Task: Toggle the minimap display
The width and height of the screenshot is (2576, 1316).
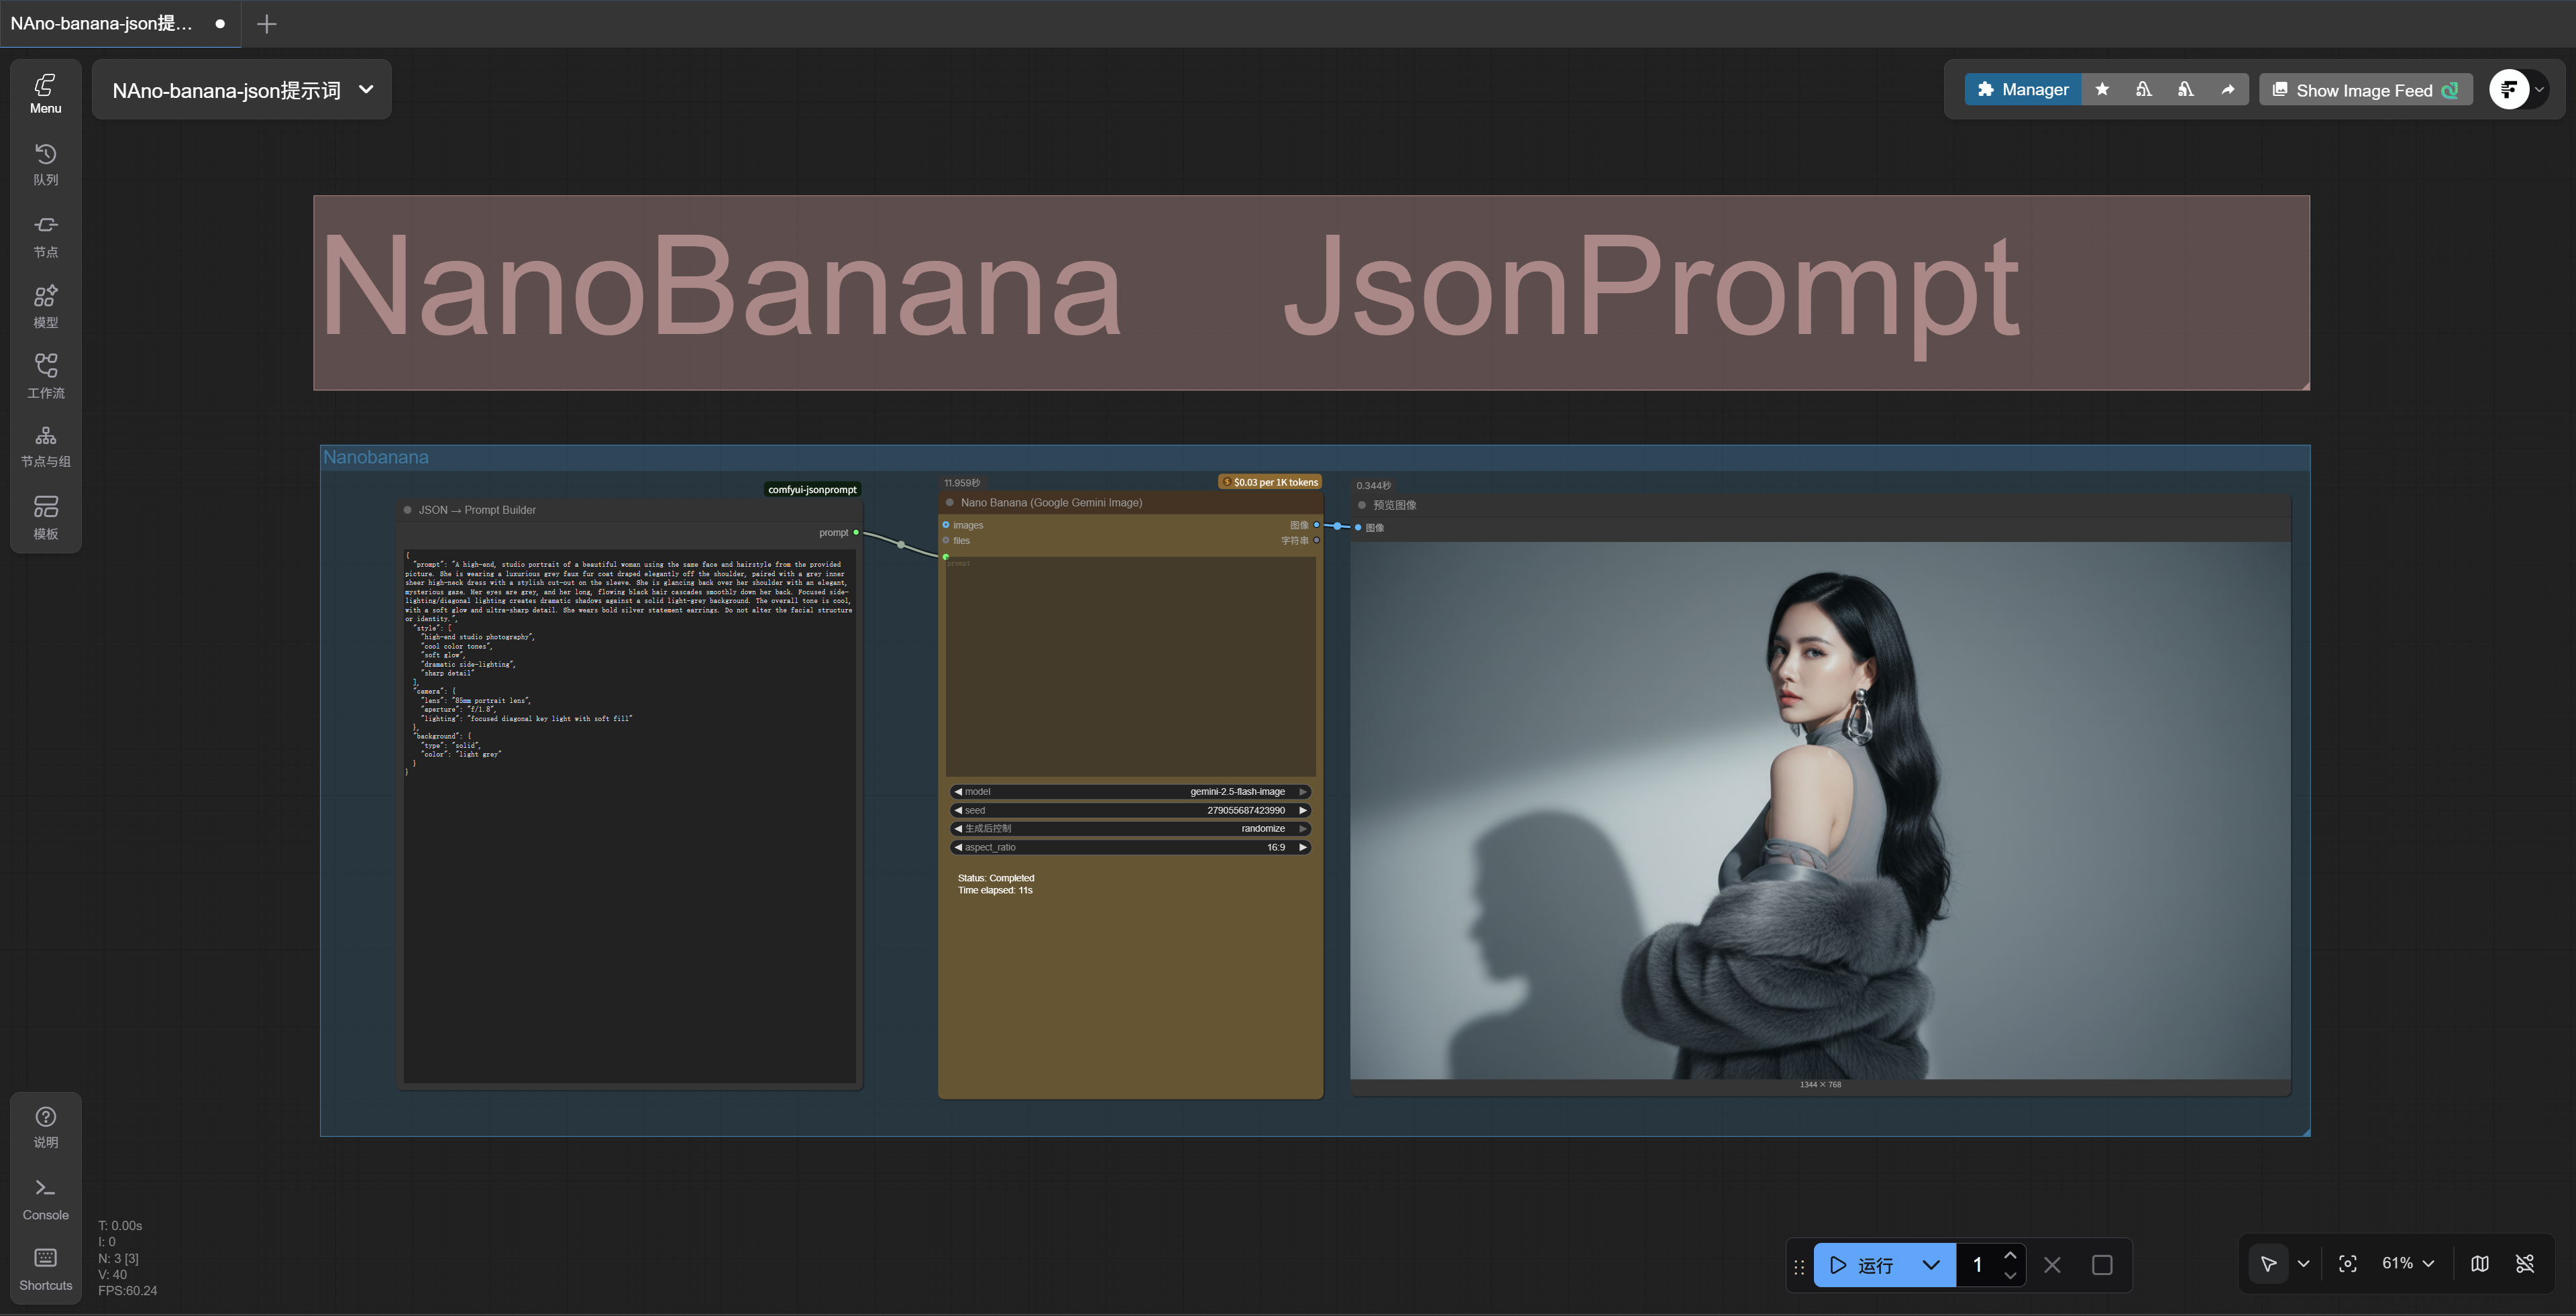Action: point(2480,1264)
